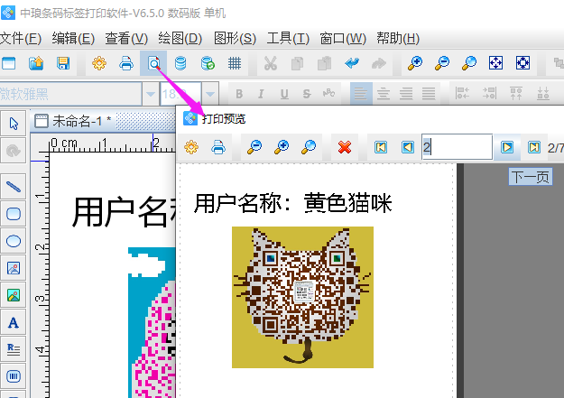This screenshot has height=398, width=564.
Task: Toggle bold text formatting
Action: coord(239,94)
